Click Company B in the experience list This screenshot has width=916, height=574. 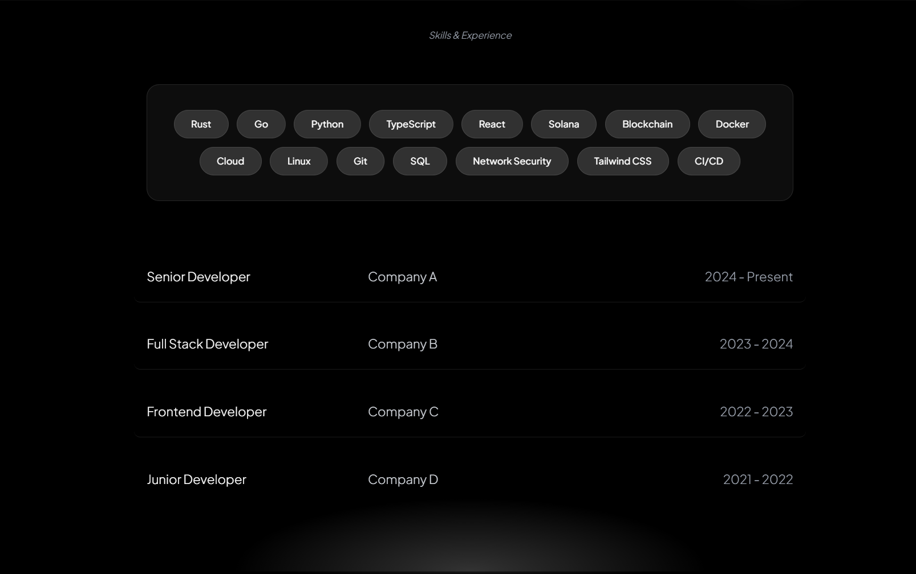coord(403,344)
